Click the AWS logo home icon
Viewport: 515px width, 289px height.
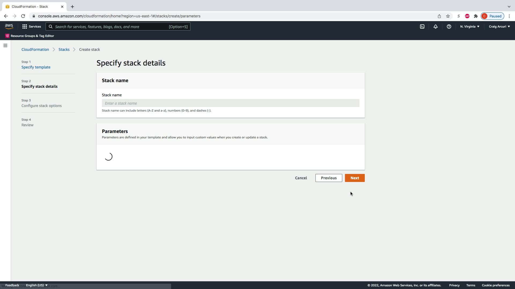click(9, 26)
